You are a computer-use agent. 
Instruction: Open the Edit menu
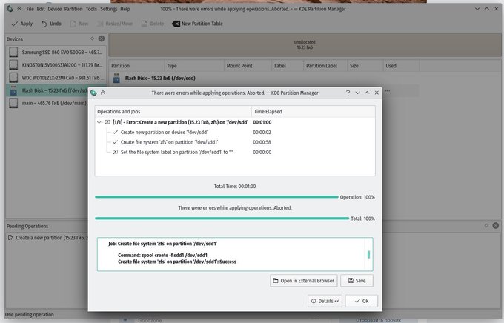coord(41,9)
